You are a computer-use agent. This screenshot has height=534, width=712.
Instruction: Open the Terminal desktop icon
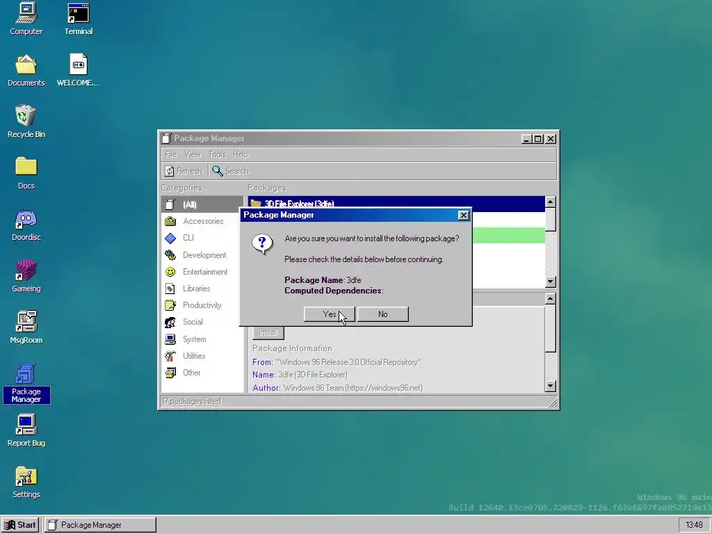pyautogui.click(x=78, y=19)
